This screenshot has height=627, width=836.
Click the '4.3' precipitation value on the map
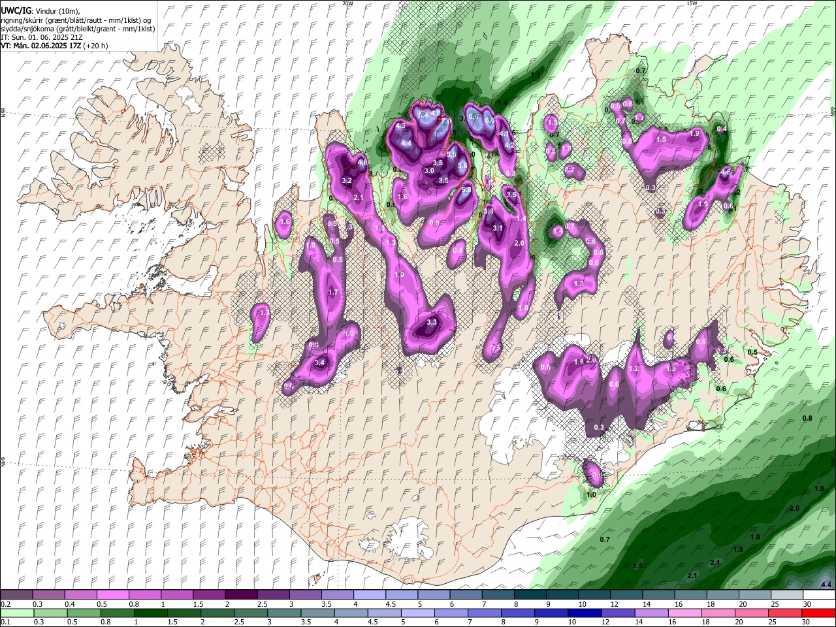click(x=400, y=125)
